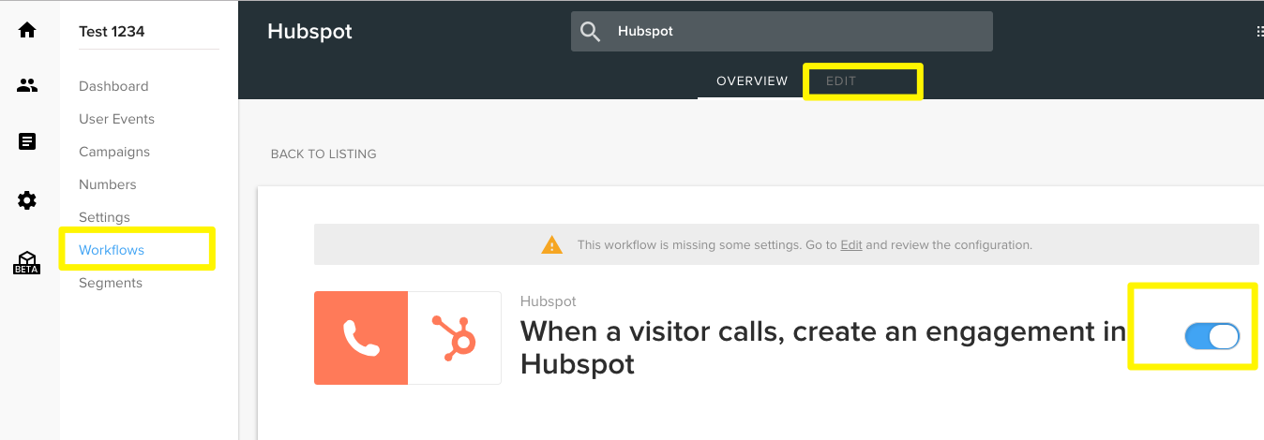The height and width of the screenshot is (440, 1264).
Task: Click workflow title 'When a visitor calls'
Action: pos(823,346)
